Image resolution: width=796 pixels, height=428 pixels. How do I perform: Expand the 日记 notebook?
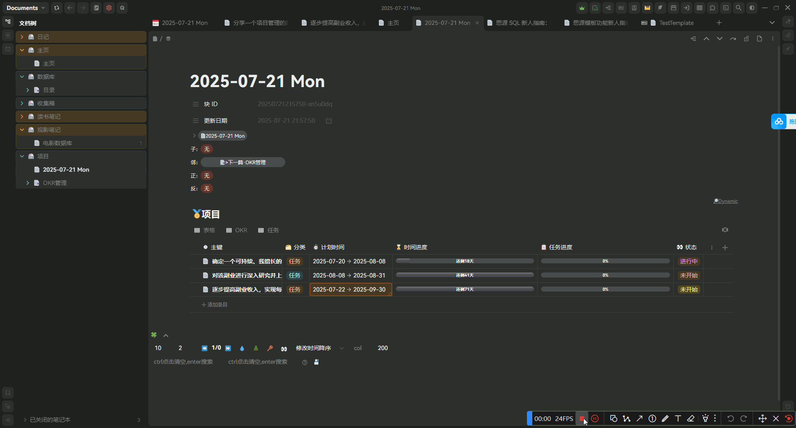coord(22,37)
